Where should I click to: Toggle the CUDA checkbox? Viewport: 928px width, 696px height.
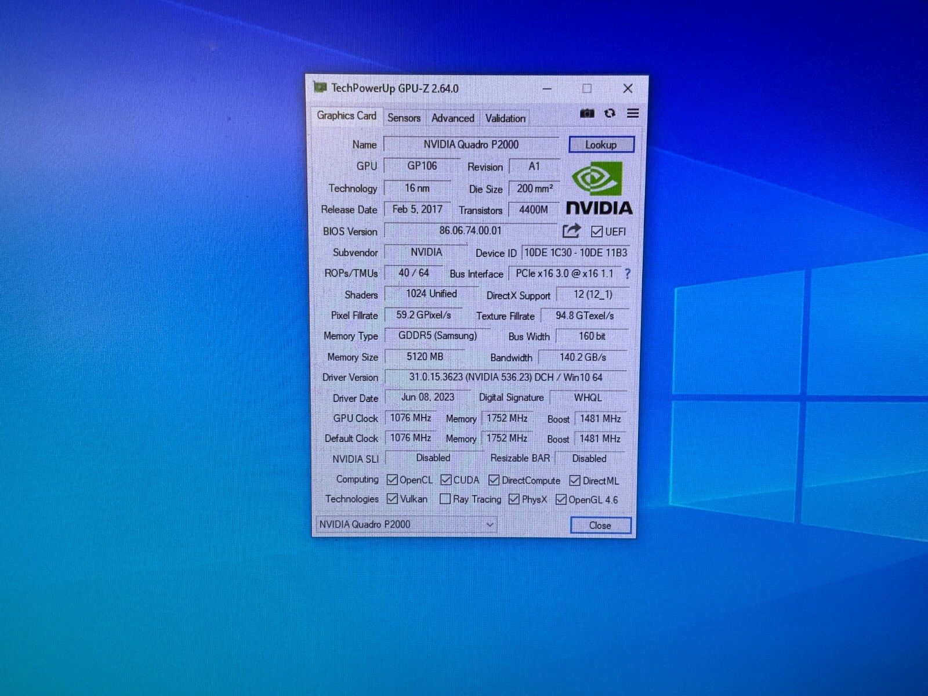click(x=446, y=480)
